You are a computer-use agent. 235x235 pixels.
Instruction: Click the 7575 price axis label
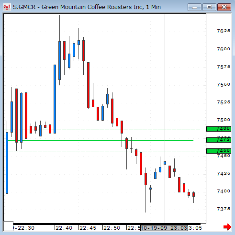pos(224,67)
